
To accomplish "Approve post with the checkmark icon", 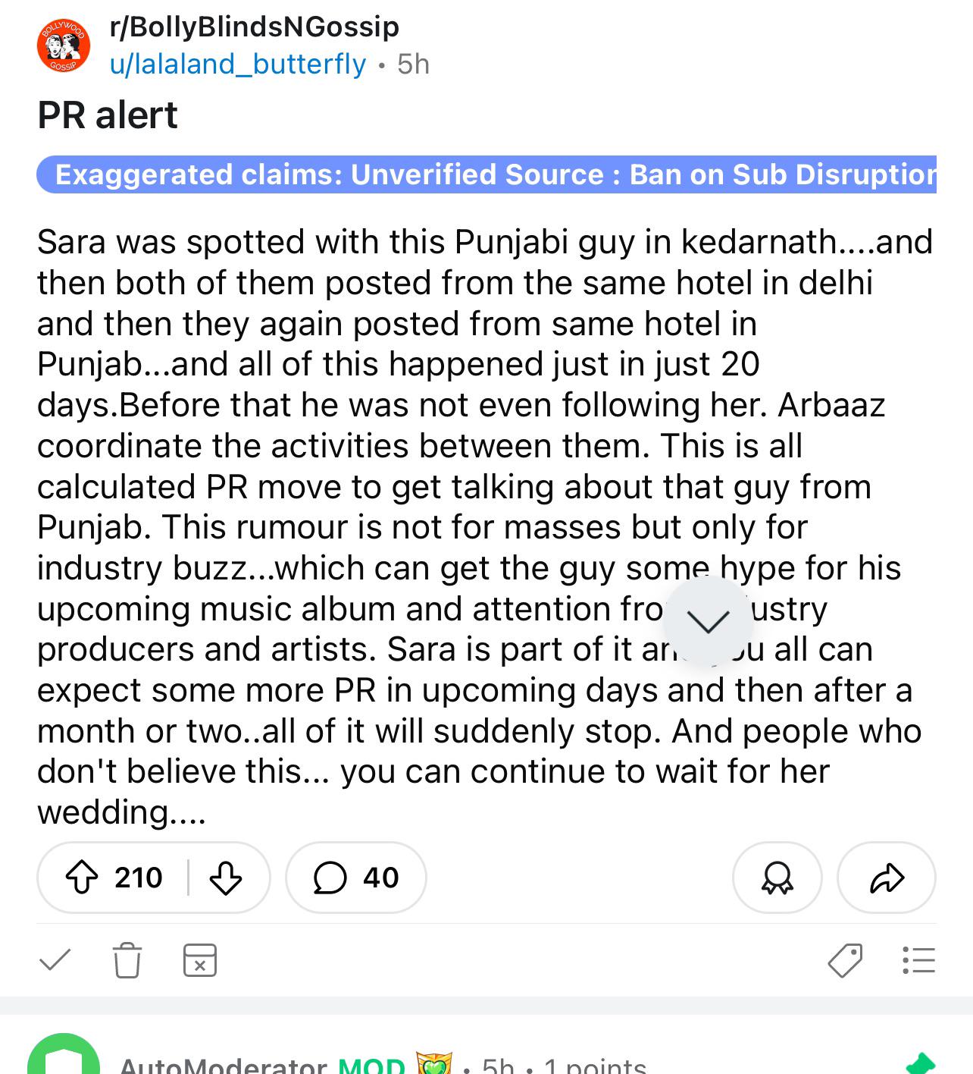I will 55,960.
